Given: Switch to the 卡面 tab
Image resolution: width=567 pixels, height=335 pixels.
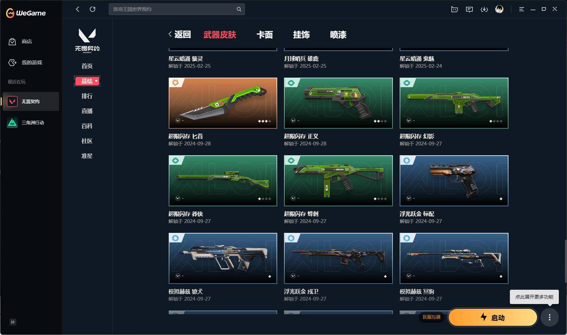Looking at the screenshot, I should pyautogui.click(x=265, y=35).
